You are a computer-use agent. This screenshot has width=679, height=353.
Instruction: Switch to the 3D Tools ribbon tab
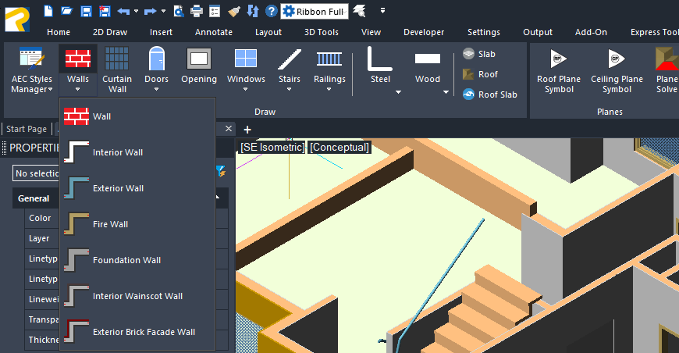321,32
